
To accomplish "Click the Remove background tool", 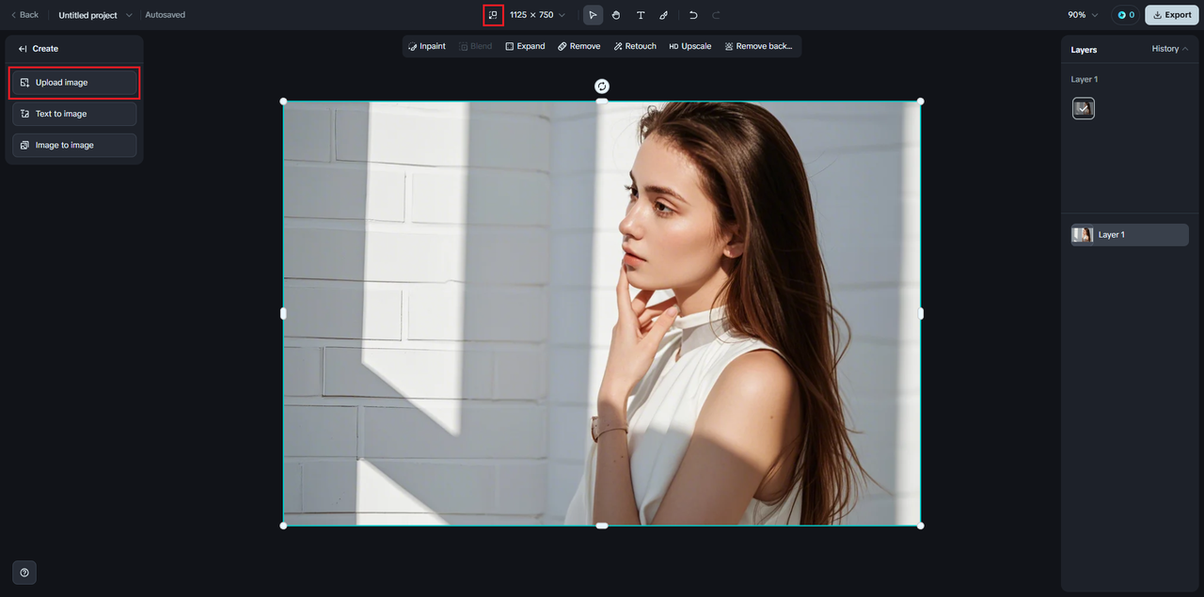I will [759, 46].
